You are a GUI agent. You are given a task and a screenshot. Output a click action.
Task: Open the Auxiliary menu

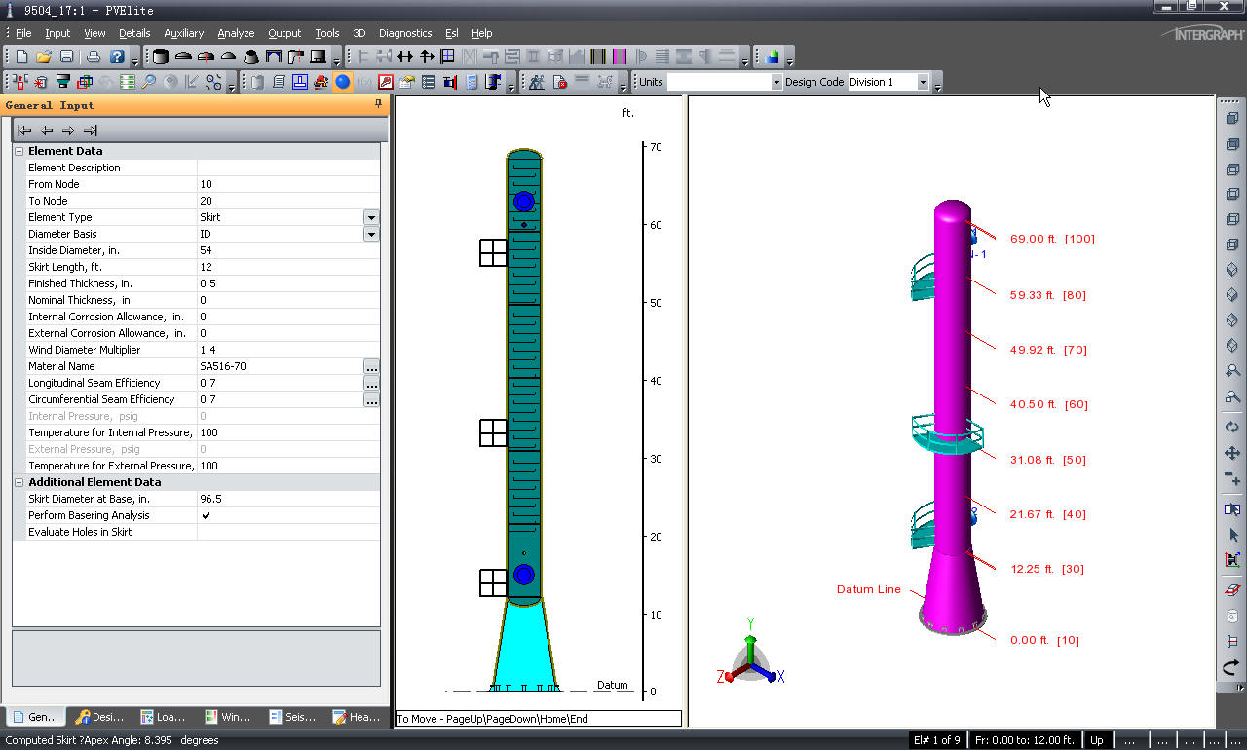(x=184, y=33)
